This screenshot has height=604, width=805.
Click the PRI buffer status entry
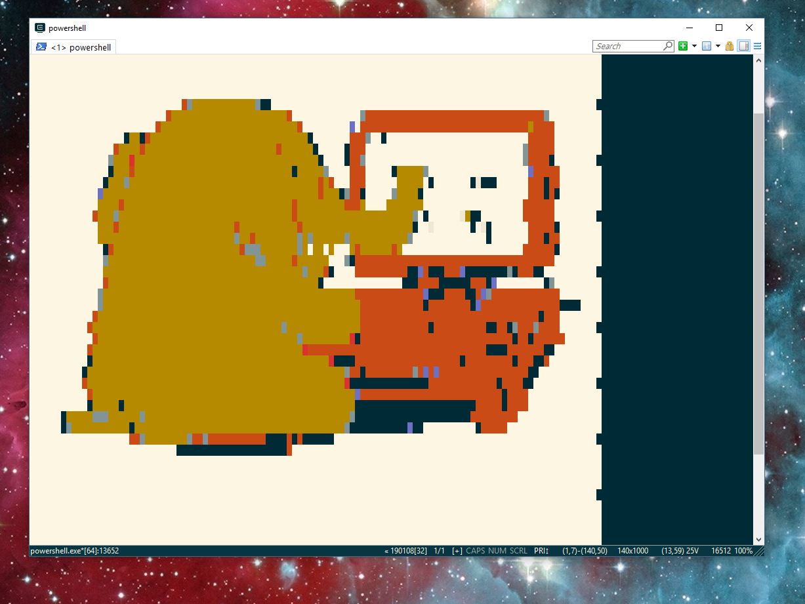coord(541,551)
